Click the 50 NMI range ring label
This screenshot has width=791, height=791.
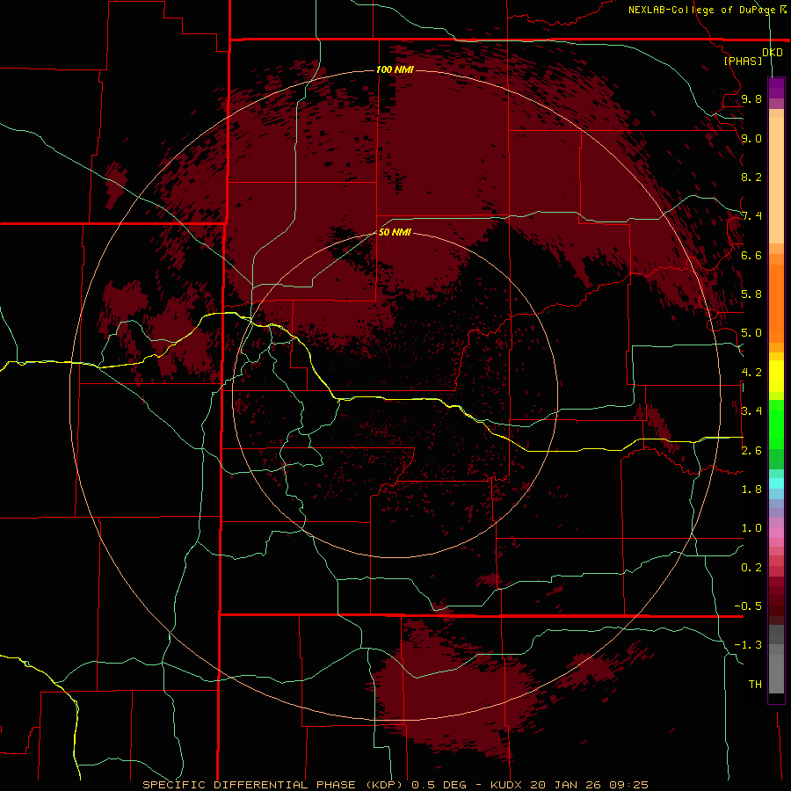click(x=395, y=232)
